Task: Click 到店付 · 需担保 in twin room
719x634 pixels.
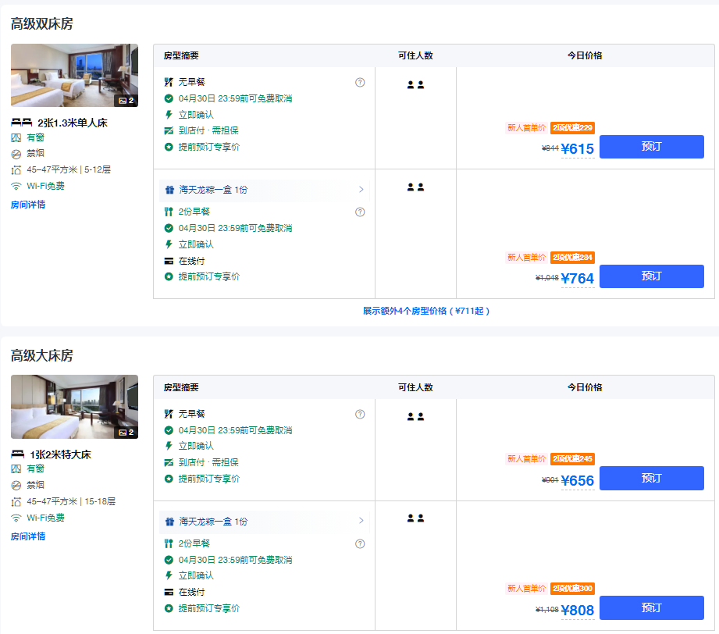Action: point(208,130)
